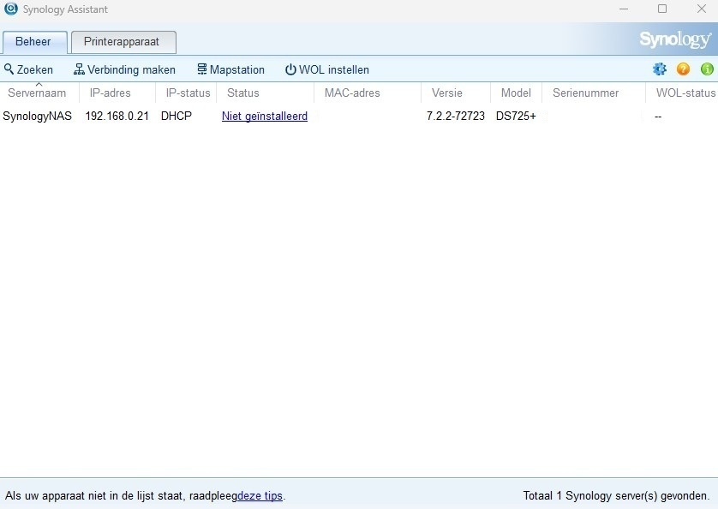
Task: Click the WOL-status dashes cell
Action: 658,117
